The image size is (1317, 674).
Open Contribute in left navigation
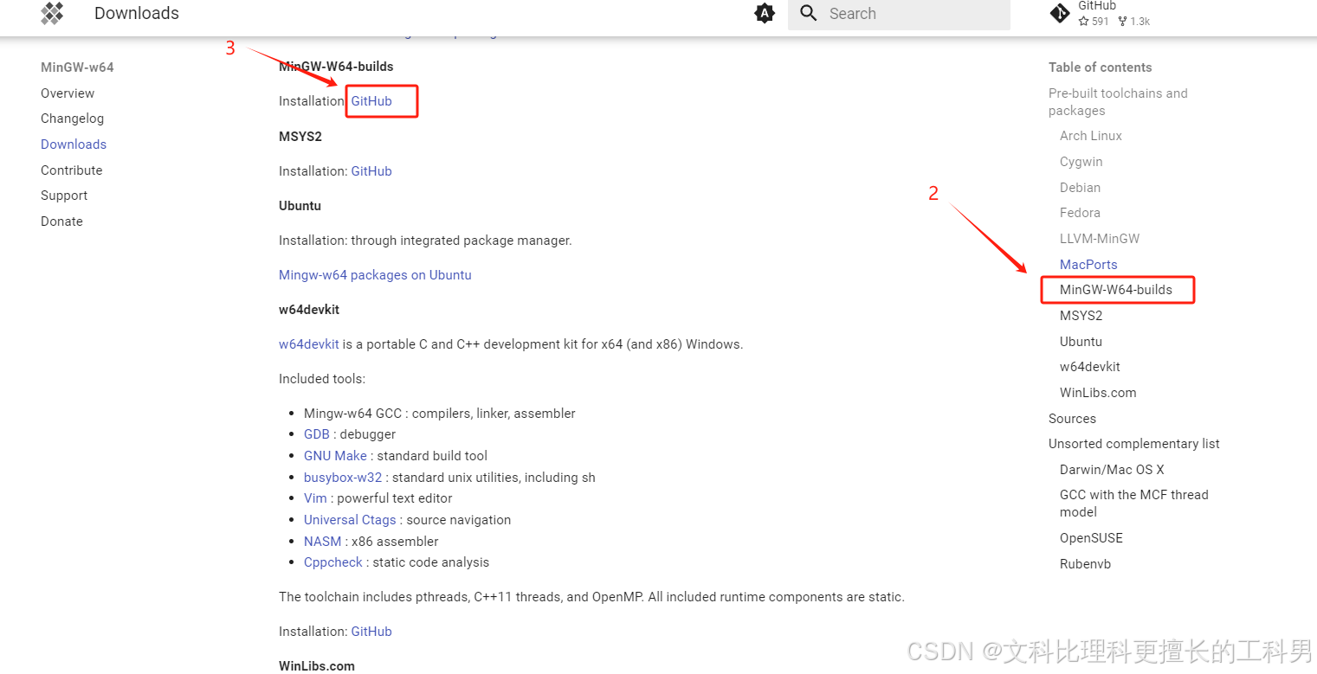pos(71,170)
